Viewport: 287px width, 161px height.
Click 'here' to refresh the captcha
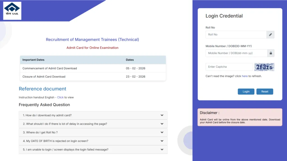245,76
